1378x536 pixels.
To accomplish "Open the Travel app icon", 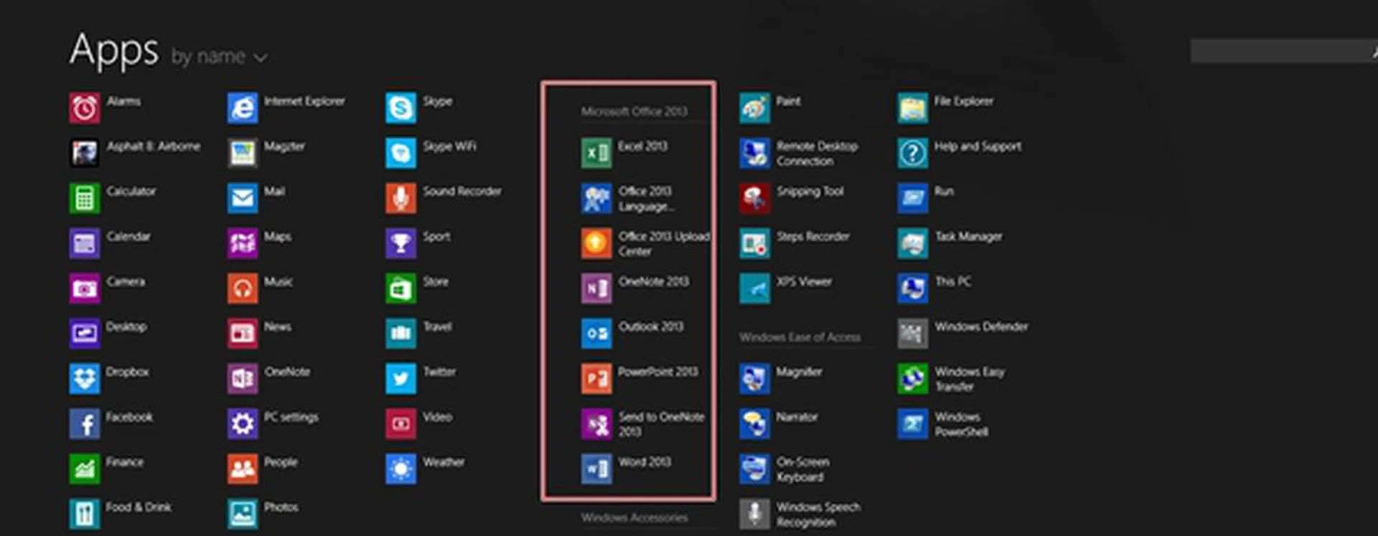I will click(400, 334).
